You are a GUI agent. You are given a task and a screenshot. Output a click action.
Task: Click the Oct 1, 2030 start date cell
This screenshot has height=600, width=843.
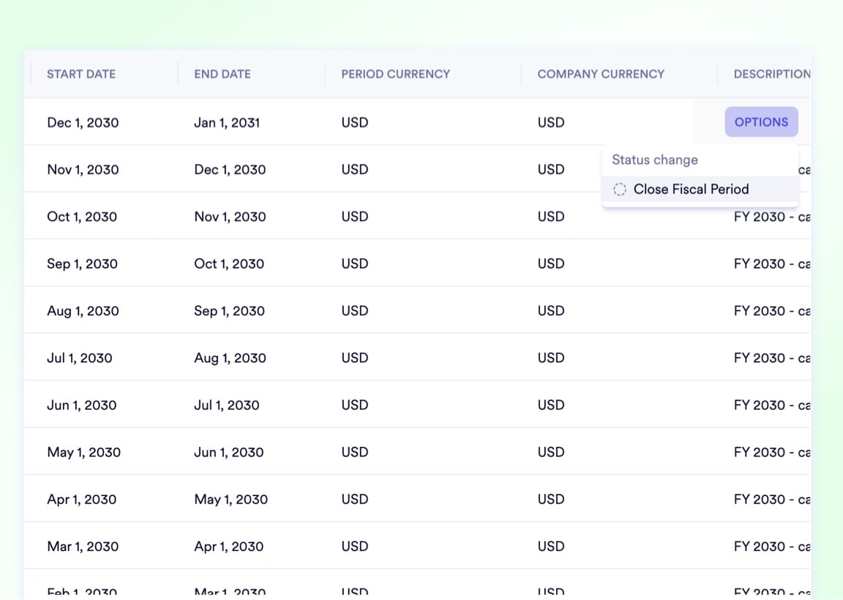pyautogui.click(x=82, y=217)
